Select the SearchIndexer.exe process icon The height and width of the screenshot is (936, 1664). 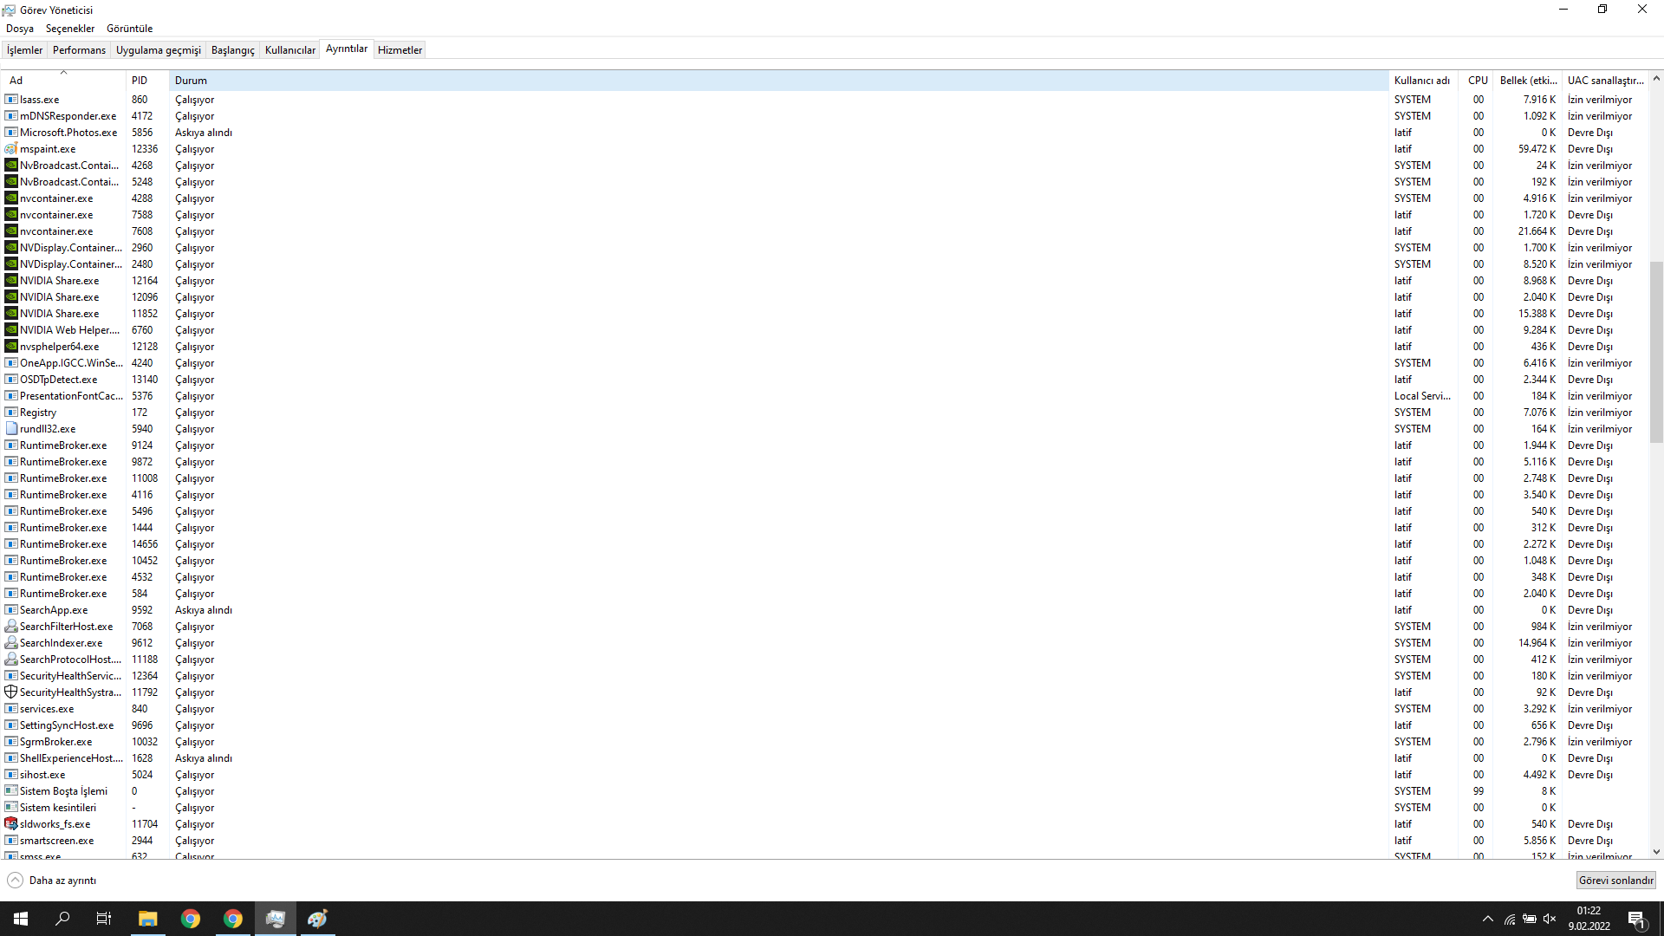(11, 643)
